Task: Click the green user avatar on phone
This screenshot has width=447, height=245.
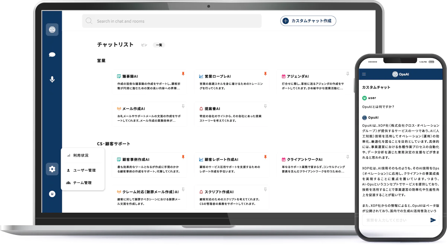Action: pyautogui.click(x=364, y=98)
